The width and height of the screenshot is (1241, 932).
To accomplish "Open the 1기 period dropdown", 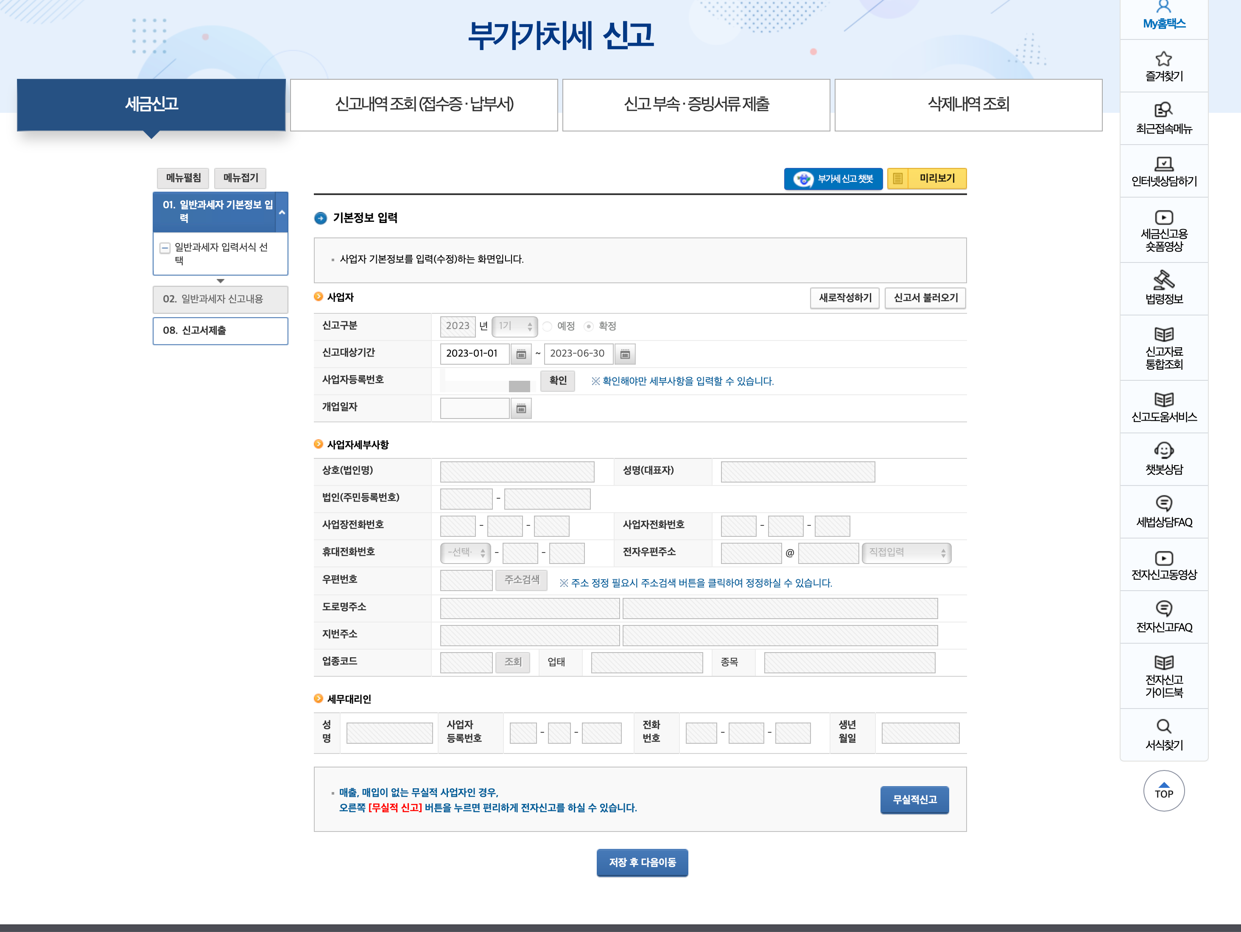I will [x=514, y=326].
